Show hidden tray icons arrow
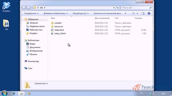Screen dimensions: 172x96 click(146, 94)
